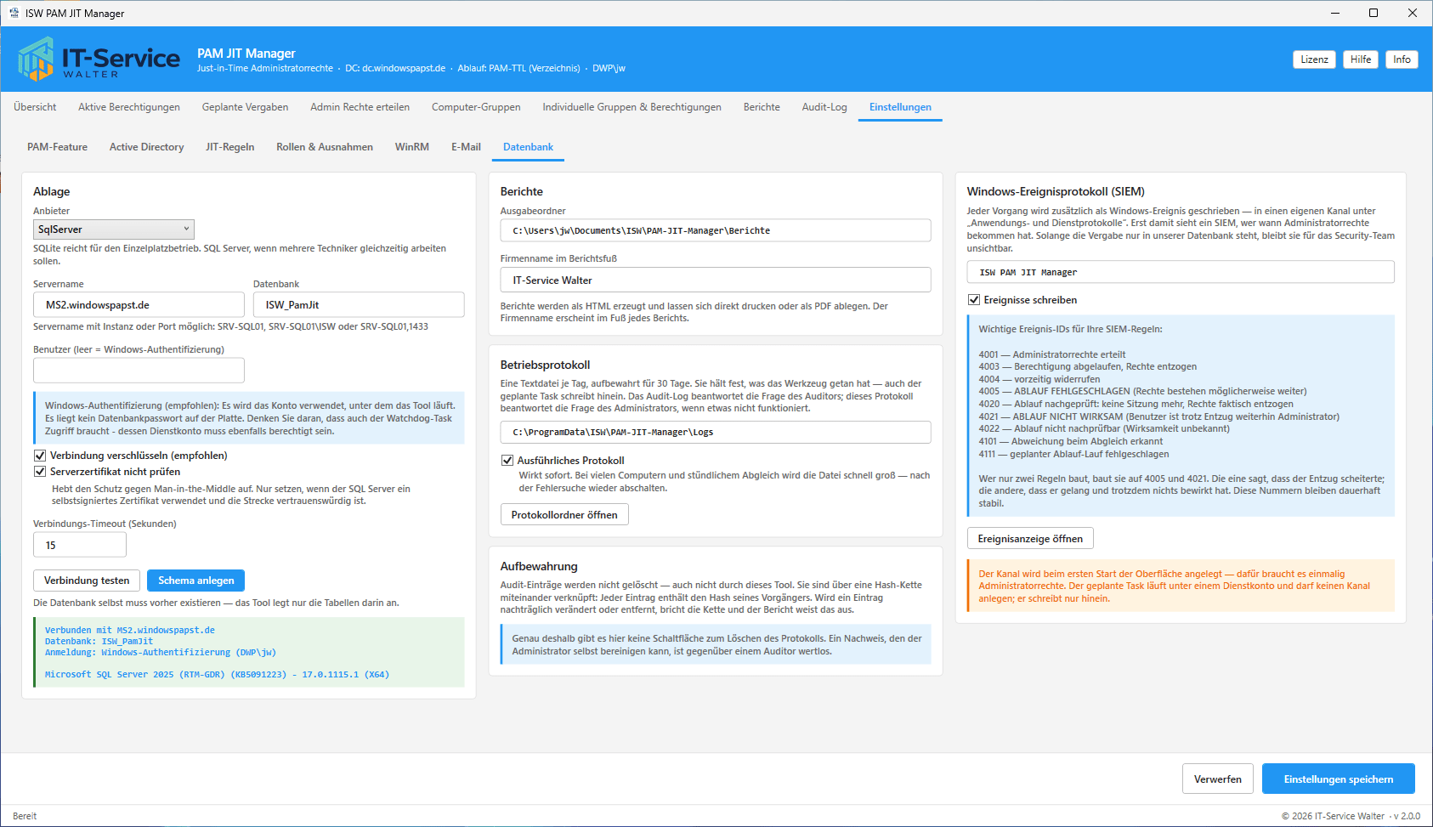Screen dimensions: 1433x827
Task: Switch to the Audit-Log tab
Action: (x=824, y=107)
